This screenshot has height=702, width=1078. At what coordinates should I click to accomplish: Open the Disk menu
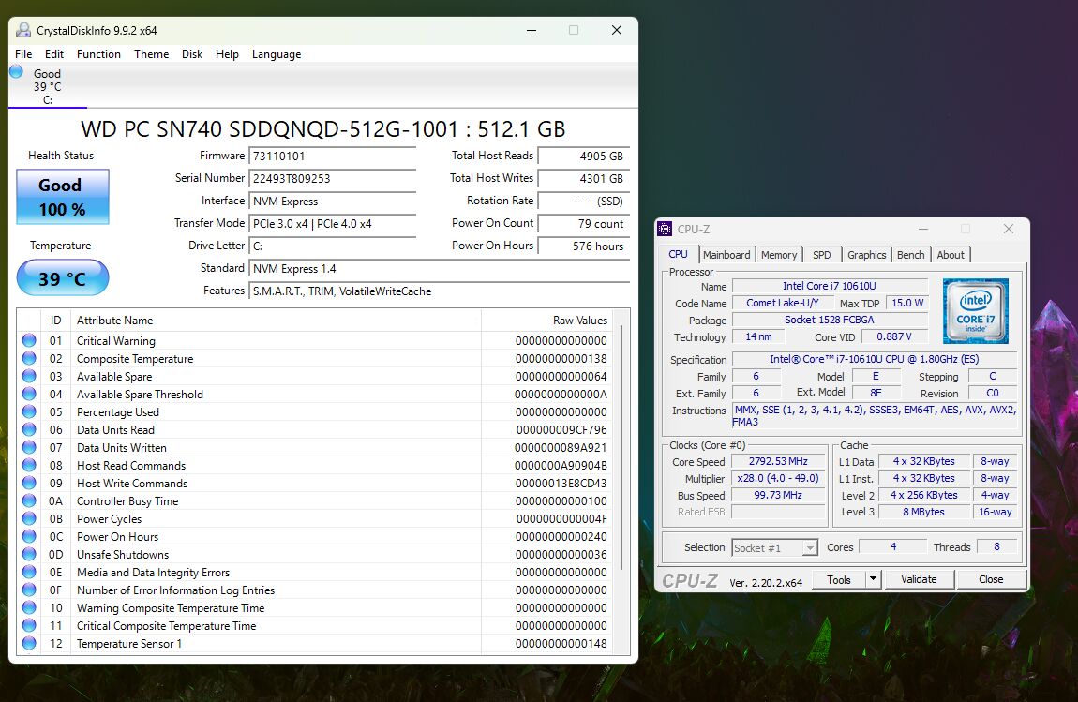pyautogui.click(x=192, y=54)
